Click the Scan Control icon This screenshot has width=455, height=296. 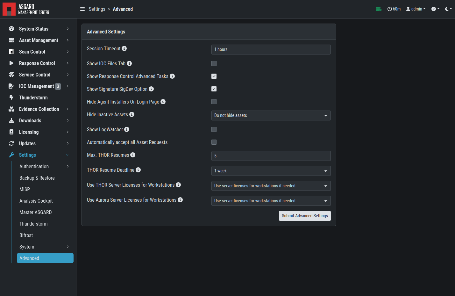click(11, 52)
